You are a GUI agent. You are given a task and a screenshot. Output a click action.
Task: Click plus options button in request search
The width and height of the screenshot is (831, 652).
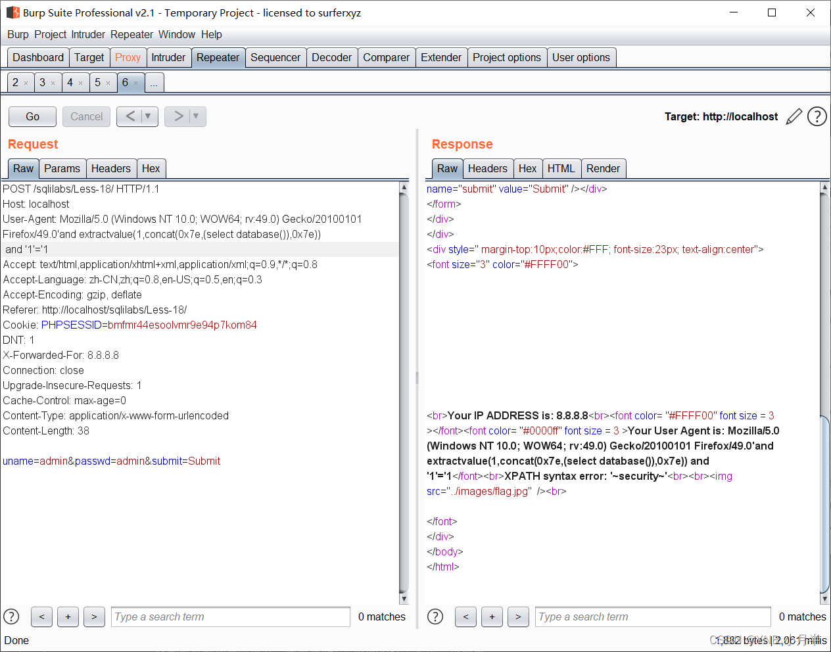coord(68,617)
